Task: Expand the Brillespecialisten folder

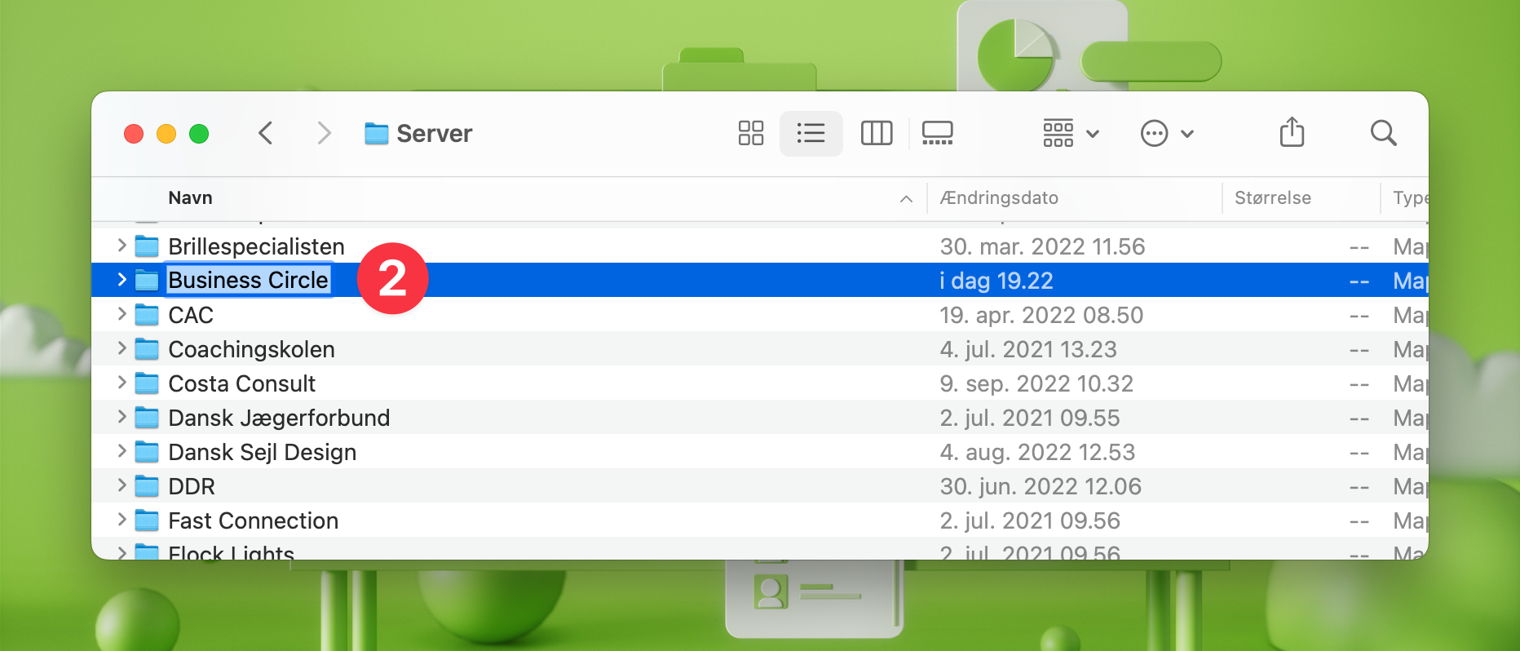Action: (122, 246)
